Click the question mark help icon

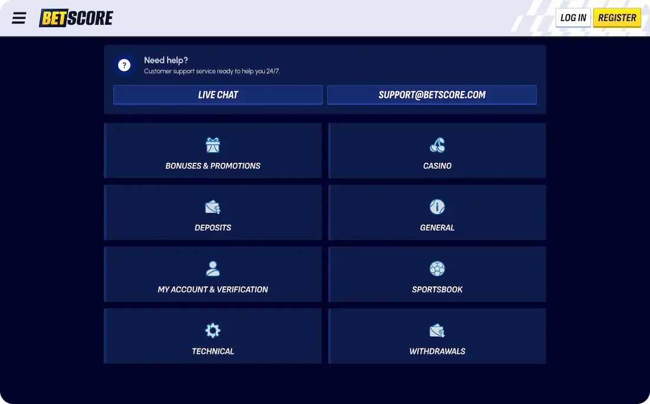124,65
